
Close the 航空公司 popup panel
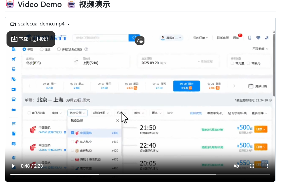[x=118, y=121]
